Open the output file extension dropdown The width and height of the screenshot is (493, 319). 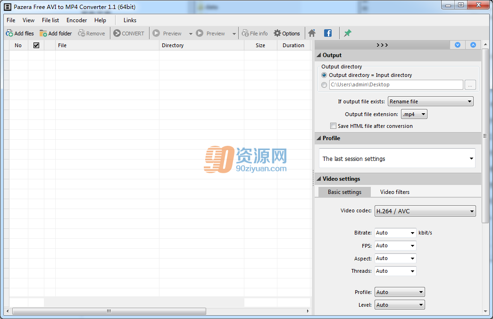(x=414, y=114)
